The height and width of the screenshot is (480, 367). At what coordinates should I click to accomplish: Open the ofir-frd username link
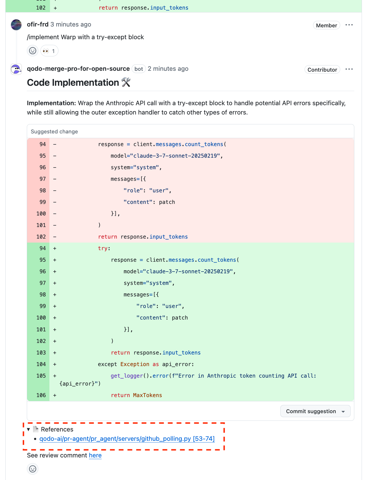pyautogui.click(x=38, y=25)
